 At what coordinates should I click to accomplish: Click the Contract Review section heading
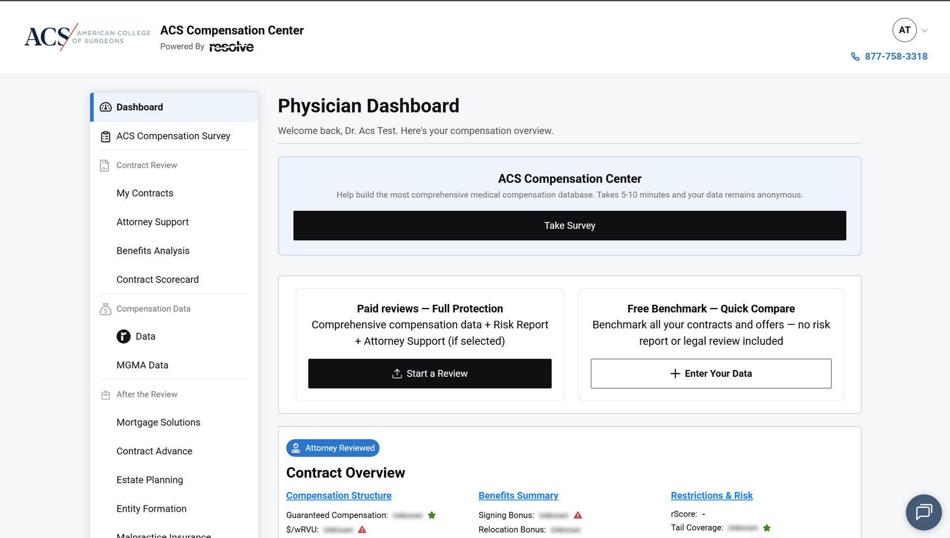coord(146,165)
